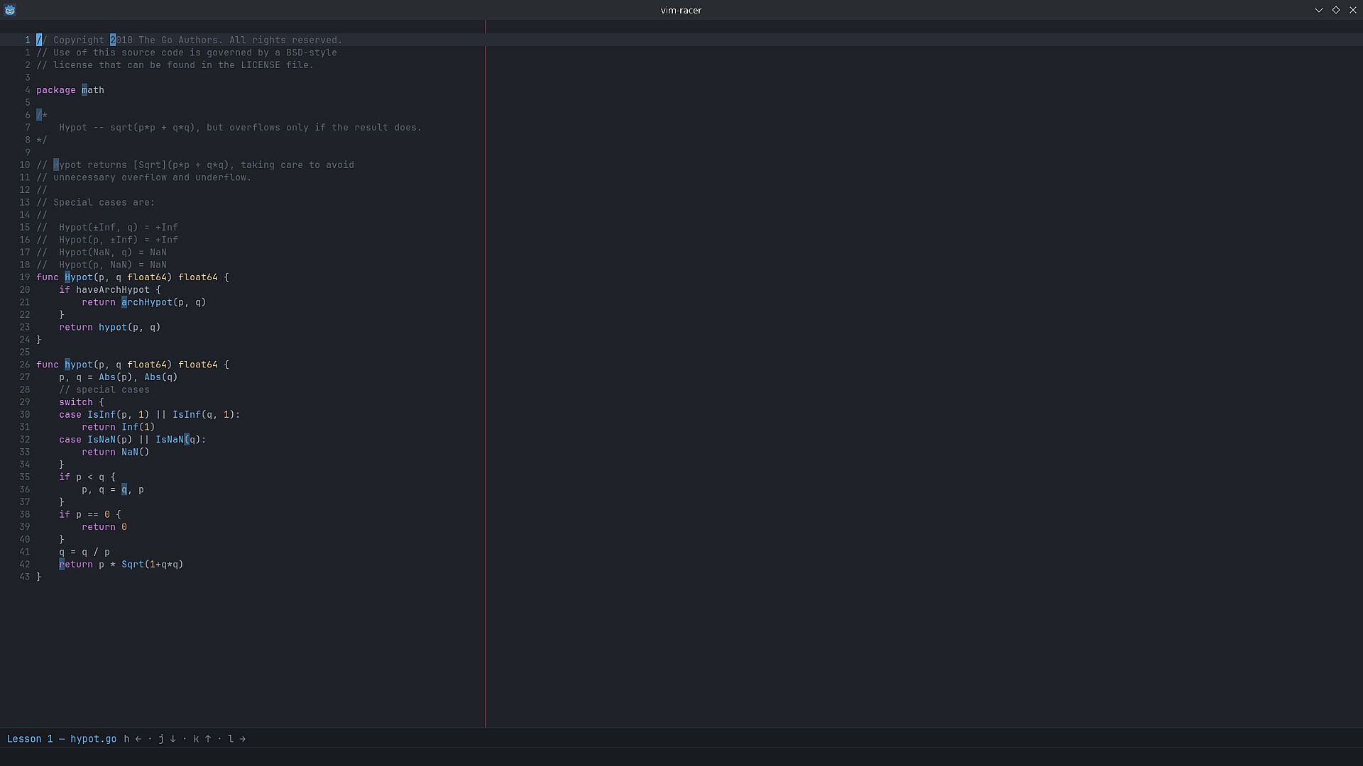Click highlighted parenthesis in IsNaN(q)

(x=187, y=440)
